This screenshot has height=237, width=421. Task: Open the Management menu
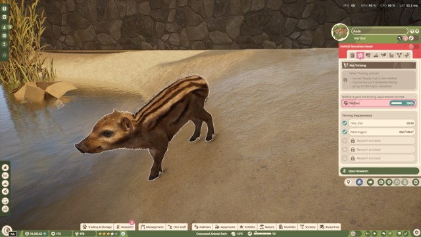[x=152, y=226]
